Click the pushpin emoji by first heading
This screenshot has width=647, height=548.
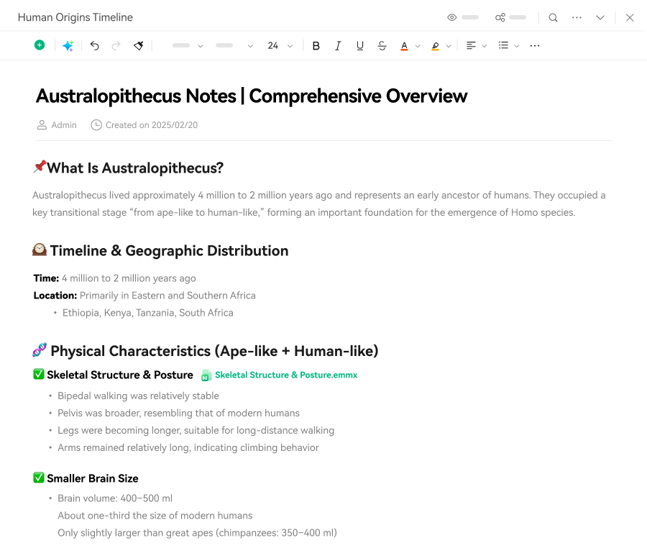tap(40, 167)
